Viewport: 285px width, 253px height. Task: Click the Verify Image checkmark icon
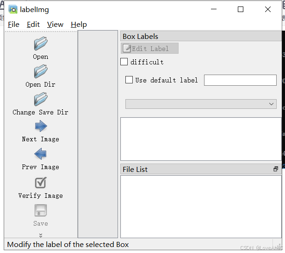coord(41,183)
